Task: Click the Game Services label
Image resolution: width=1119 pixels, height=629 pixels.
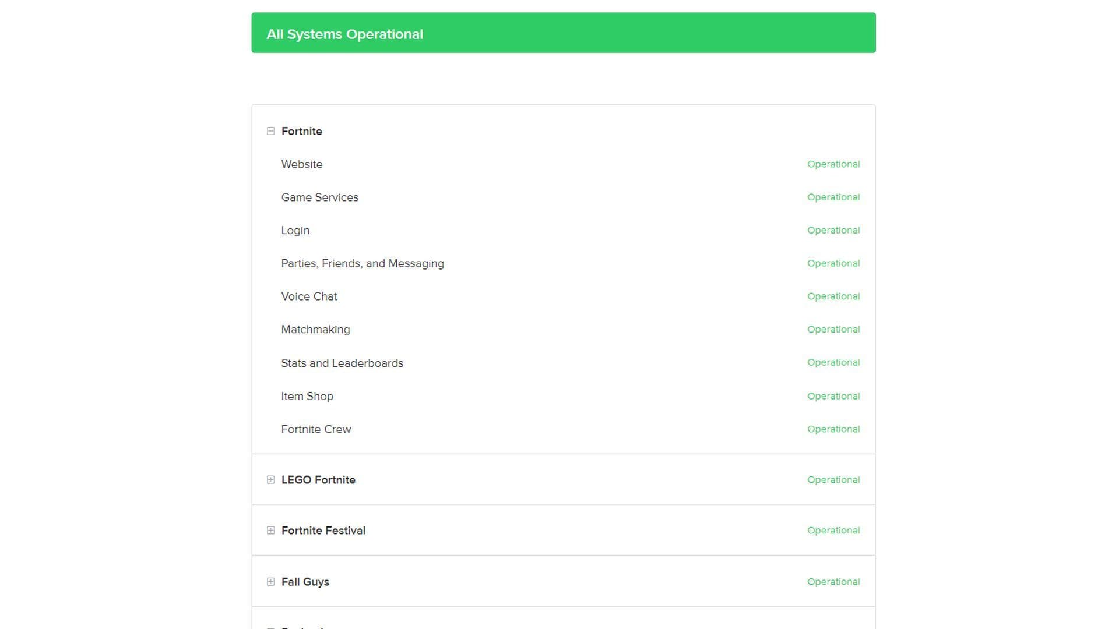Action: tap(319, 197)
